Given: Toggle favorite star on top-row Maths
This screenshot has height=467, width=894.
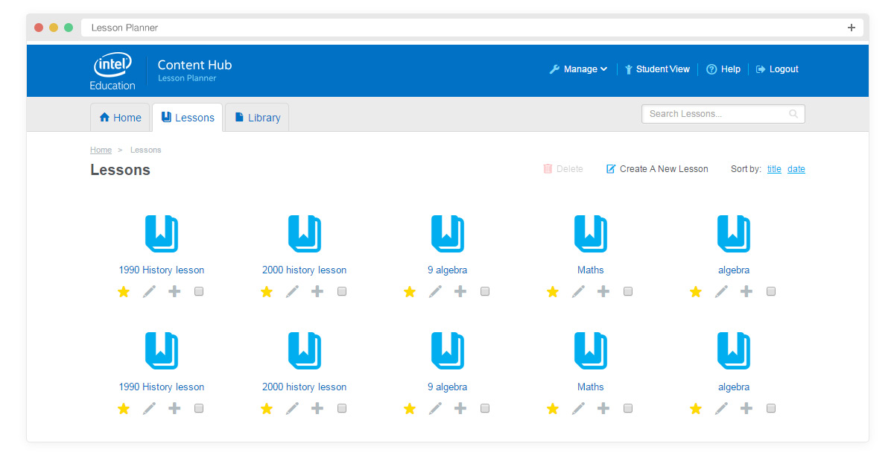Looking at the screenshot, I should (x=553, y=291).
